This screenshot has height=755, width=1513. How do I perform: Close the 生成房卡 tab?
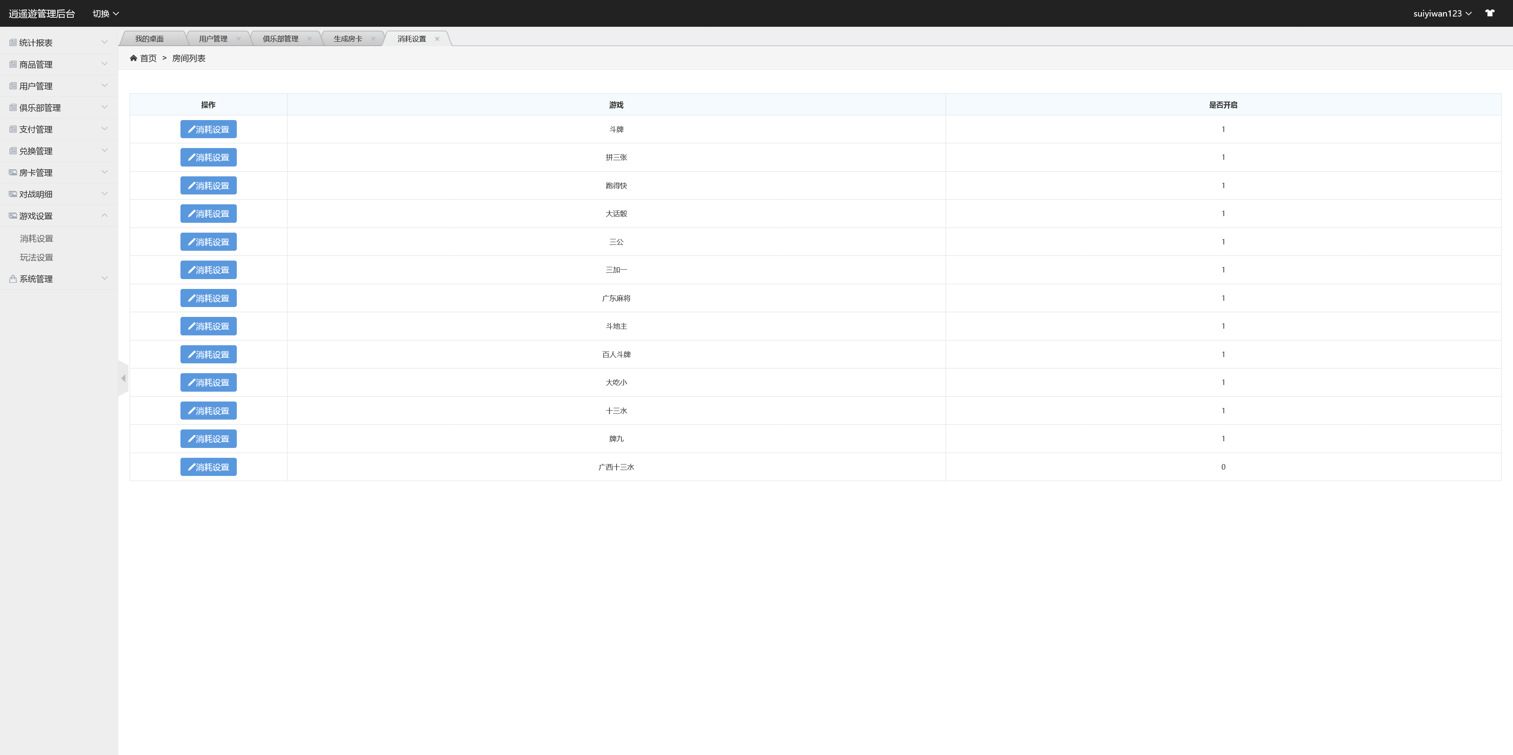[373, 39]
